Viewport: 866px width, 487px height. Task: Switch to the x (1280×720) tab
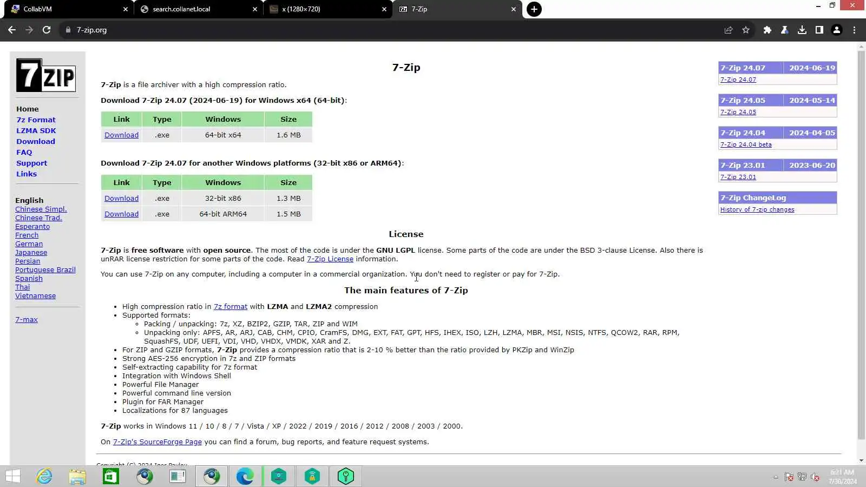[327, 9]
